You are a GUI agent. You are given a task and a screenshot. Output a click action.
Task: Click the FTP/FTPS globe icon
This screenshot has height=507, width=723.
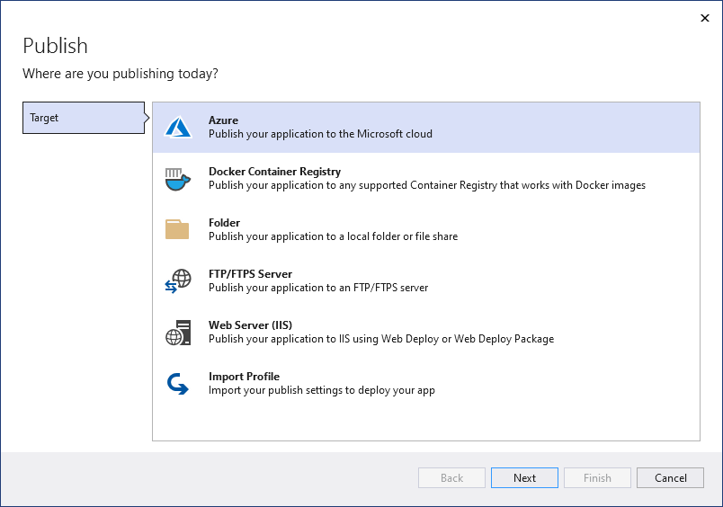click(178, 281)
